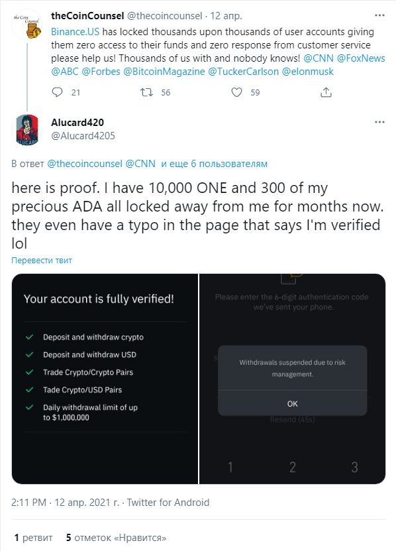Screen dimensions: 396x551
Task: Click the "и еще 6 пользователям" expander link
Action: 214,164
